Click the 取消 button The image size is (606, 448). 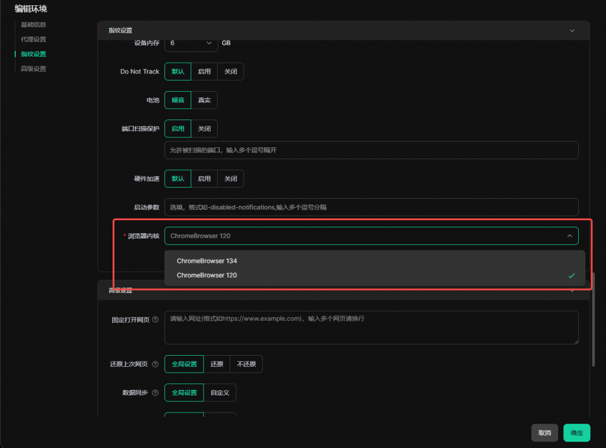pyautogui.click(x=544, y=433)
